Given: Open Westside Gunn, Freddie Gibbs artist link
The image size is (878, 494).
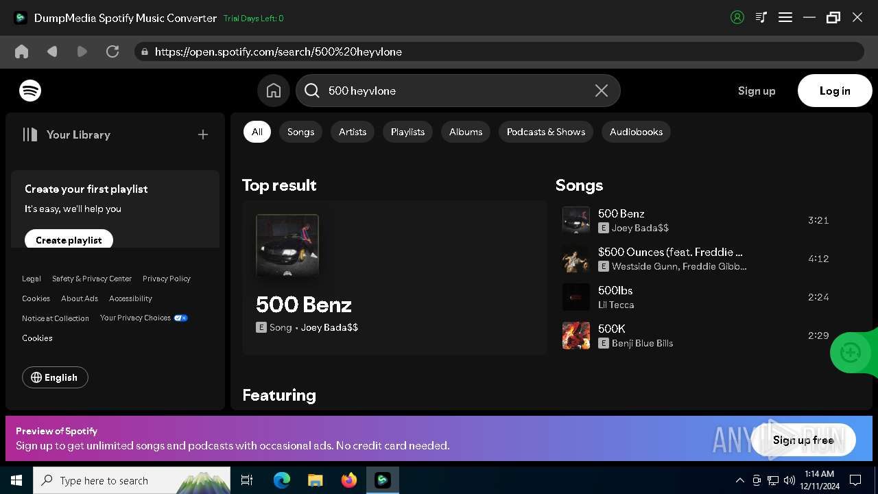Looking at the screenshot, I should click(x=679, y=266).
